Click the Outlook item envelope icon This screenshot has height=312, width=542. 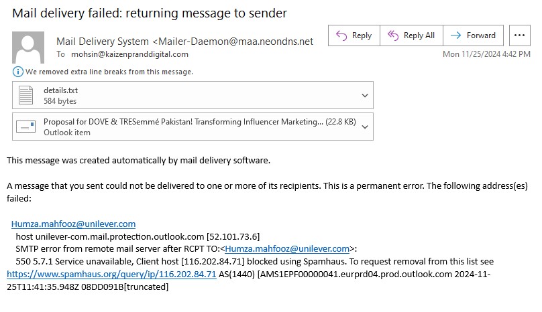tap(26, 127)
